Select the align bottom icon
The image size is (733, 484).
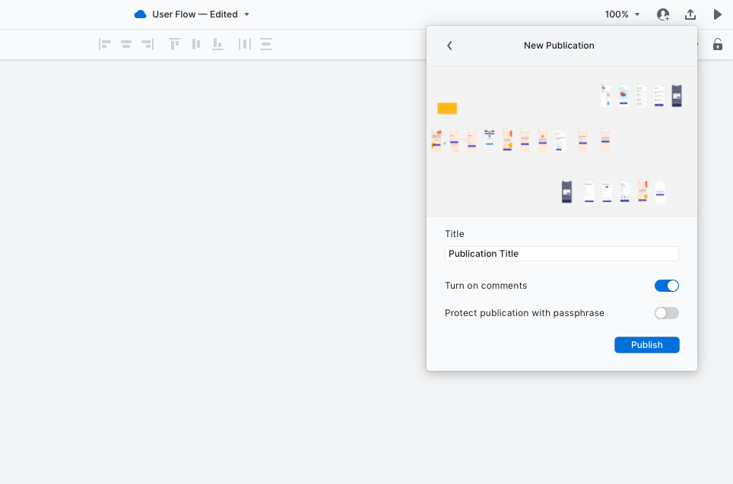coord(217,44)
